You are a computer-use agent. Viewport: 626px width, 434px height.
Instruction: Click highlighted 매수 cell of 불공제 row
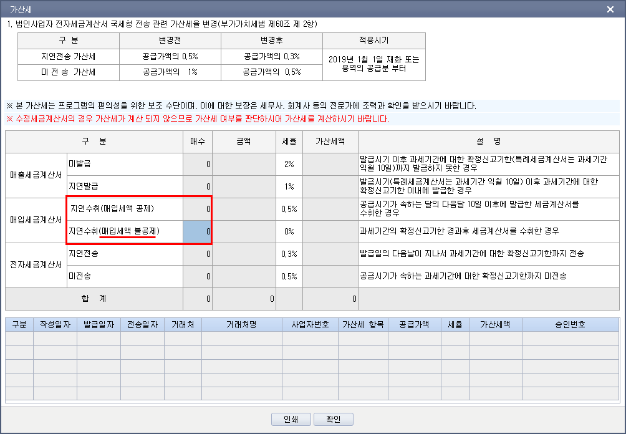click(x=197, y=231)
